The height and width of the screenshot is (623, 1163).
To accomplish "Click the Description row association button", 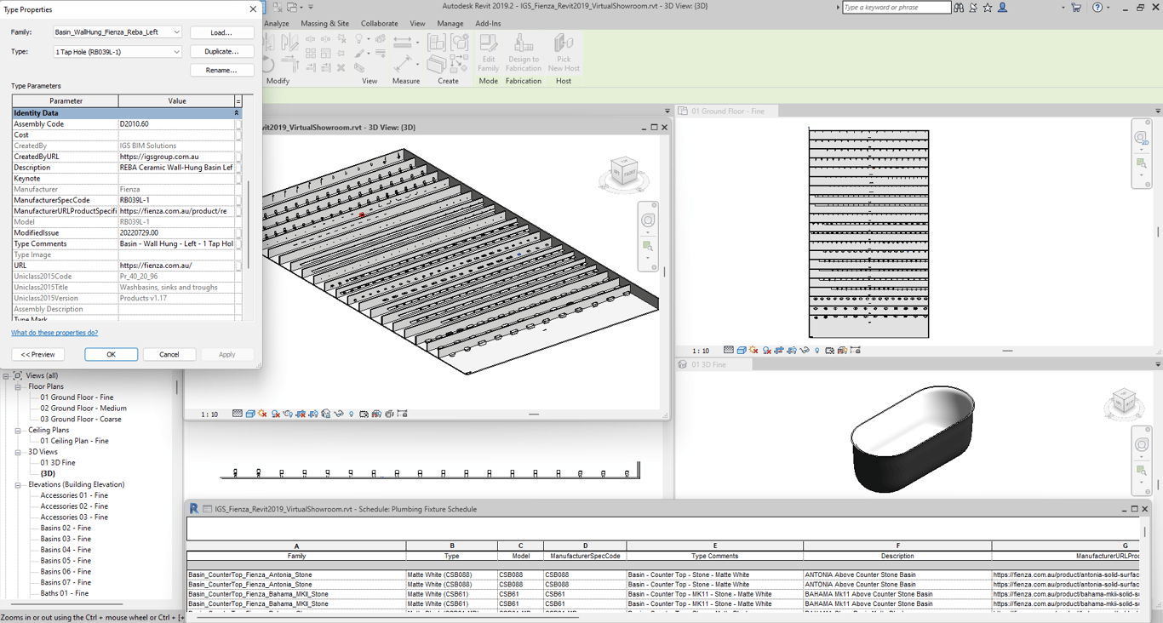I will tap(238, 168).
